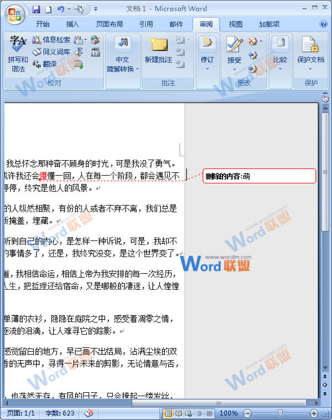Image resolution: width=332 pixels, height=420 pixels.
Task: Open 比较 compare documents dropdown
Action: (280, 54)
